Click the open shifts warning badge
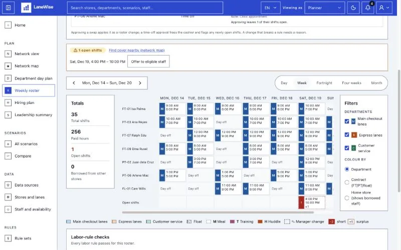Image resolution: width=401 pixels, height=250 pixels. pos(87,50)
